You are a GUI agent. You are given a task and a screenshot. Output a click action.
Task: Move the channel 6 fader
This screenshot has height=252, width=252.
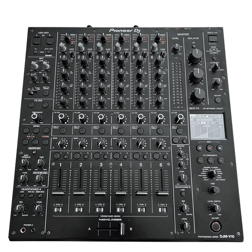coord(162,193)
